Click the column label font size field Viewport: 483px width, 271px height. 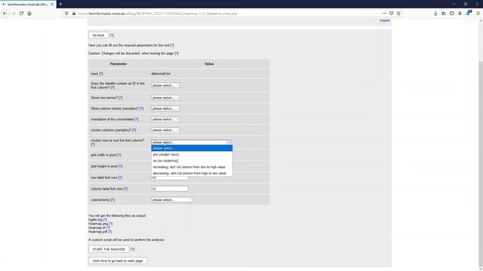[x=170, y=189]
